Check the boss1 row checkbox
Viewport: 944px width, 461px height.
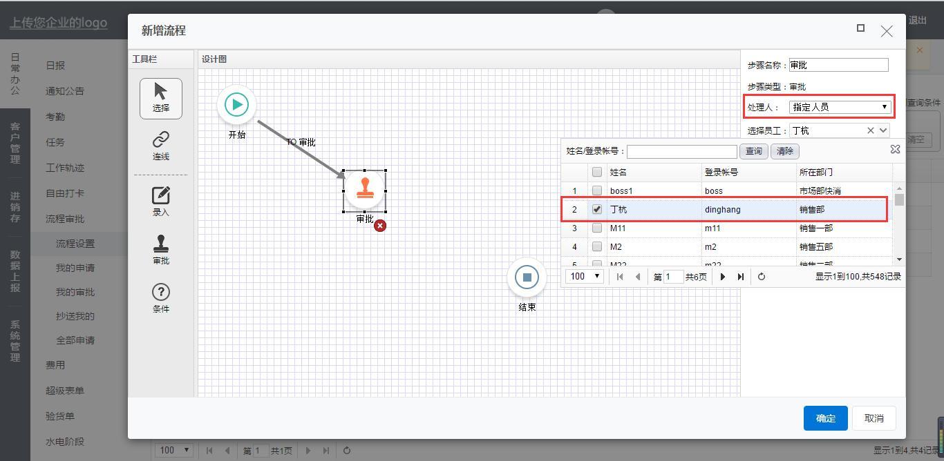point(597,191)
